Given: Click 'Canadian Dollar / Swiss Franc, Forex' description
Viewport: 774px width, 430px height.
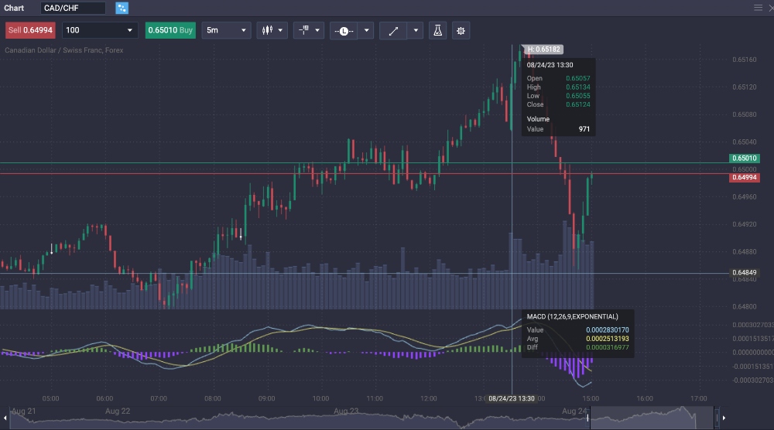Looking at the screenshot, I should 64,50.
